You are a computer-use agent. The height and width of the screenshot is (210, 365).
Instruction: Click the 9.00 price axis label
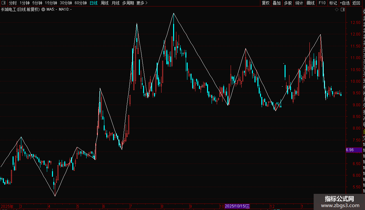click(x=356, y=105)
